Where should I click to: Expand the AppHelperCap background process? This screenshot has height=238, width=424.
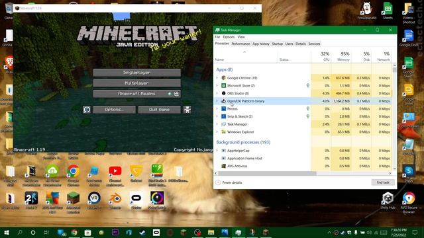point(217,151)
